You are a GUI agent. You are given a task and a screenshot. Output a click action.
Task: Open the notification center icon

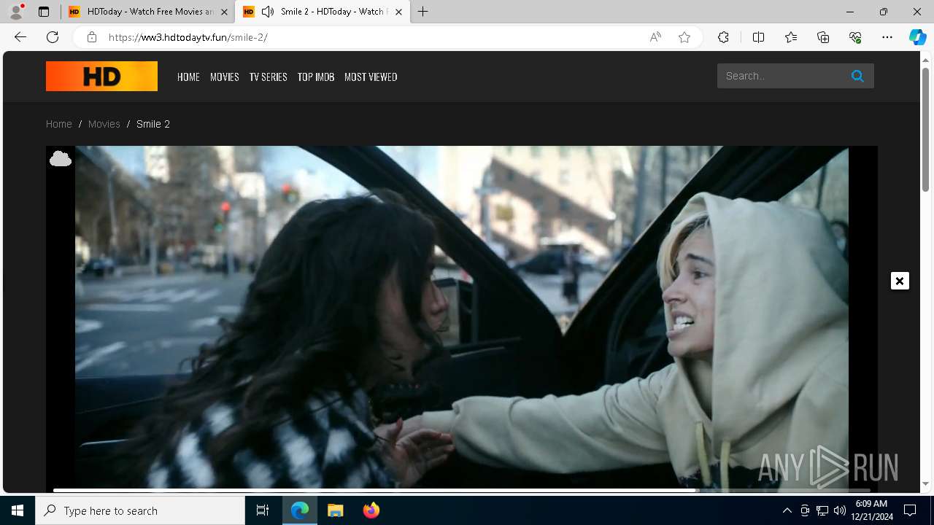tap(910, 510)
